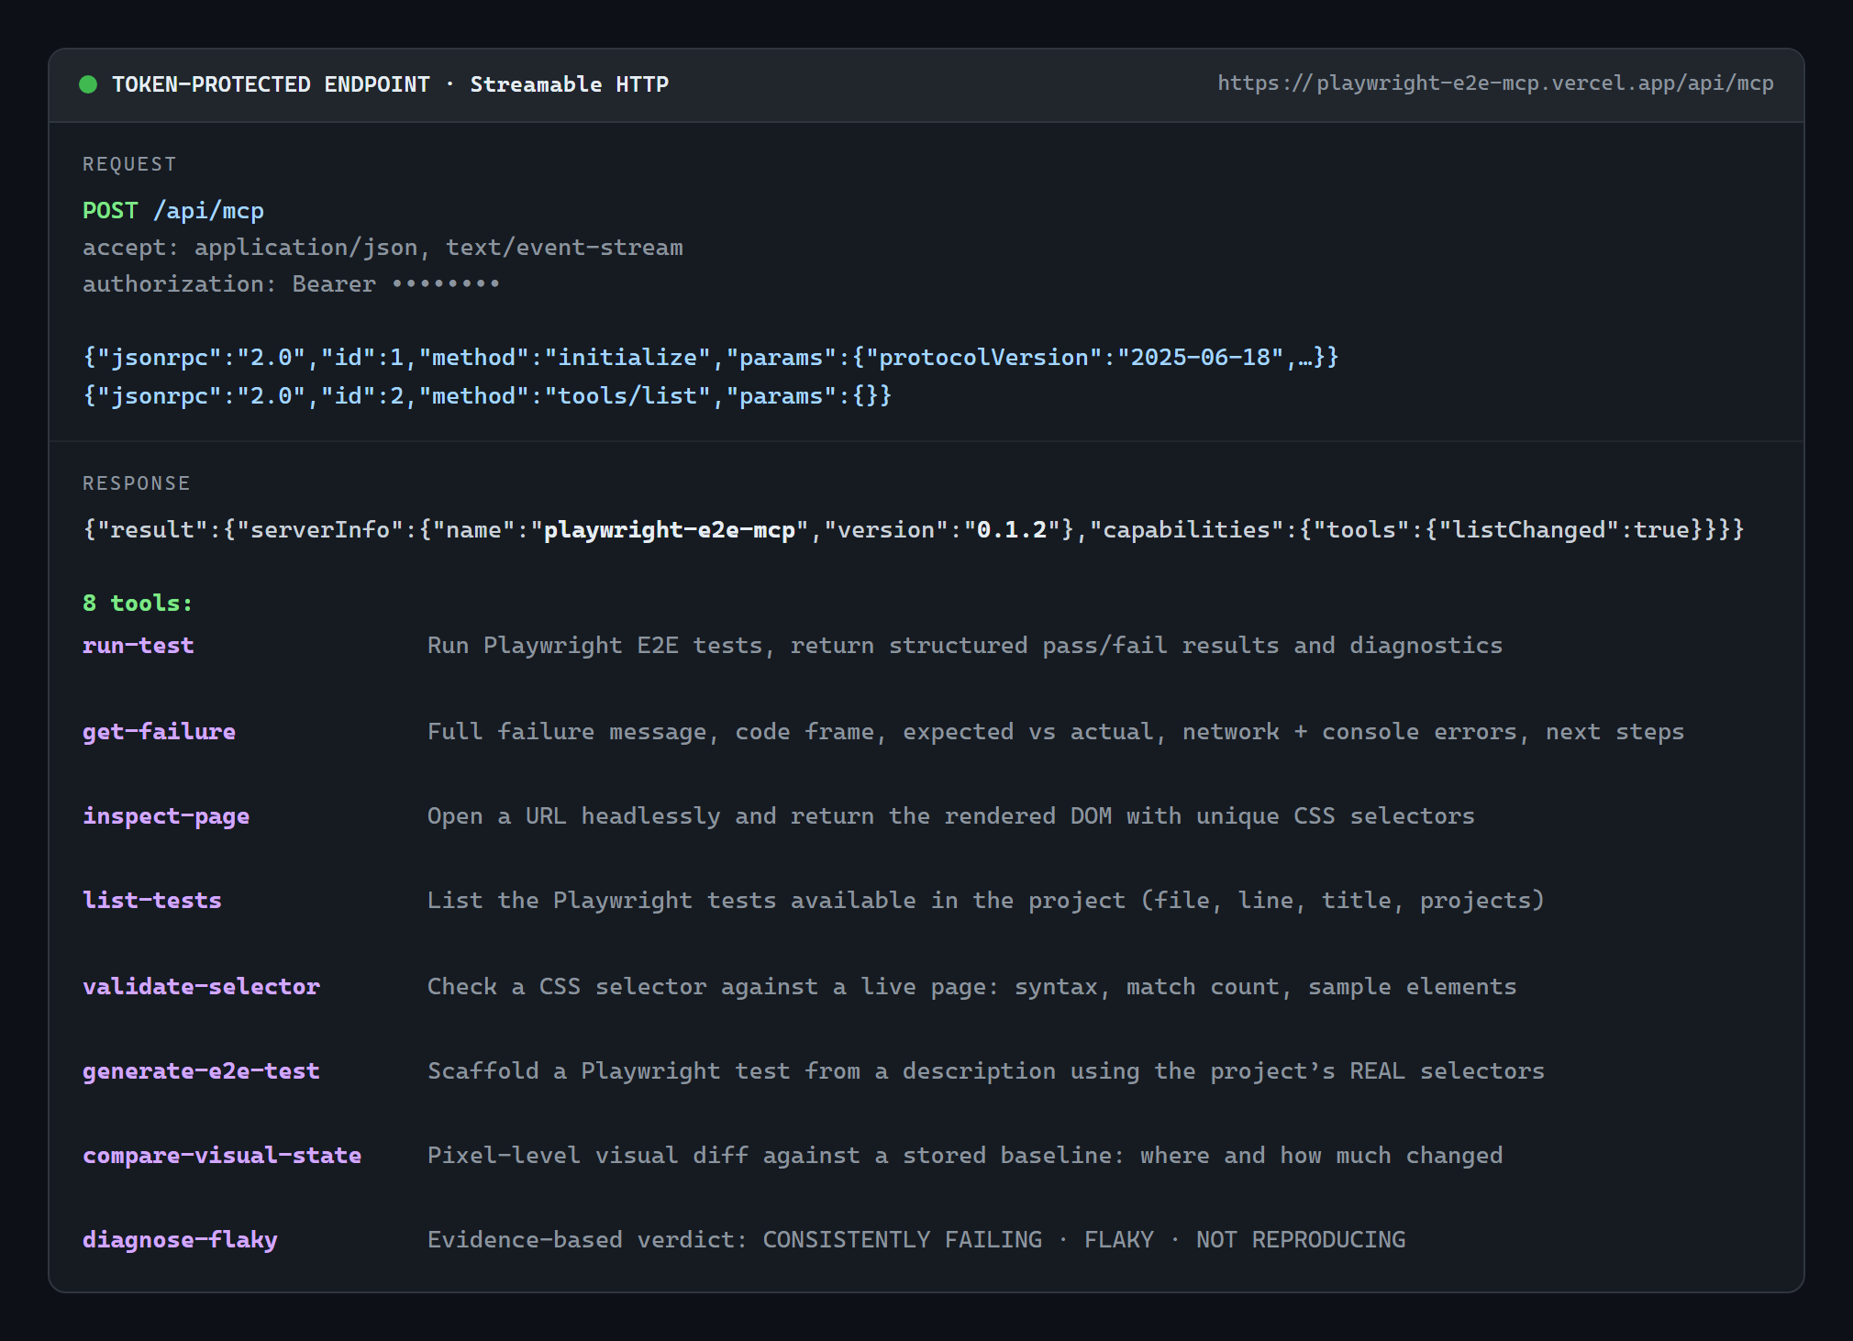Click the generate-e2e-test tool name
The height and width of the screenshot is (1341, 1853).
[x=201, y=1071]
